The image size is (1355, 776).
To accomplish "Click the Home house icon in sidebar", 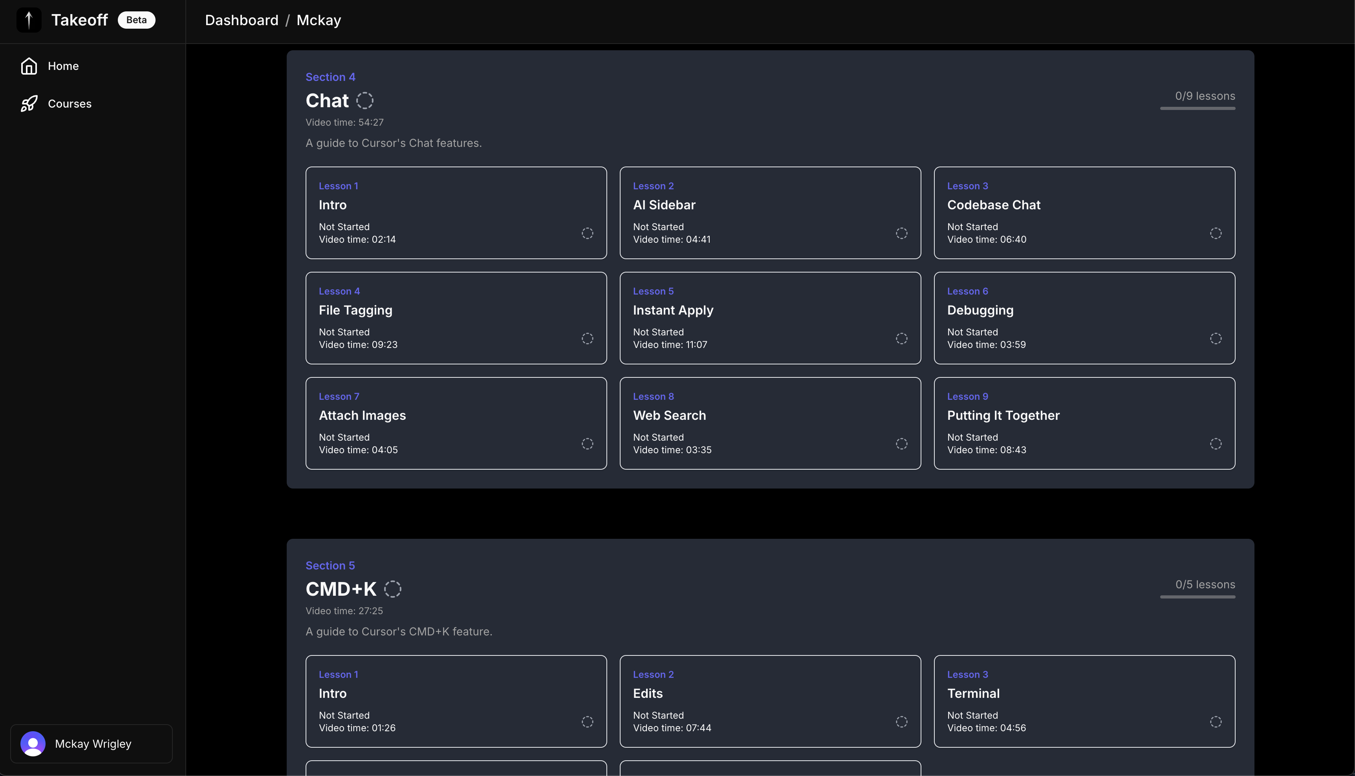I will [29, 66].
